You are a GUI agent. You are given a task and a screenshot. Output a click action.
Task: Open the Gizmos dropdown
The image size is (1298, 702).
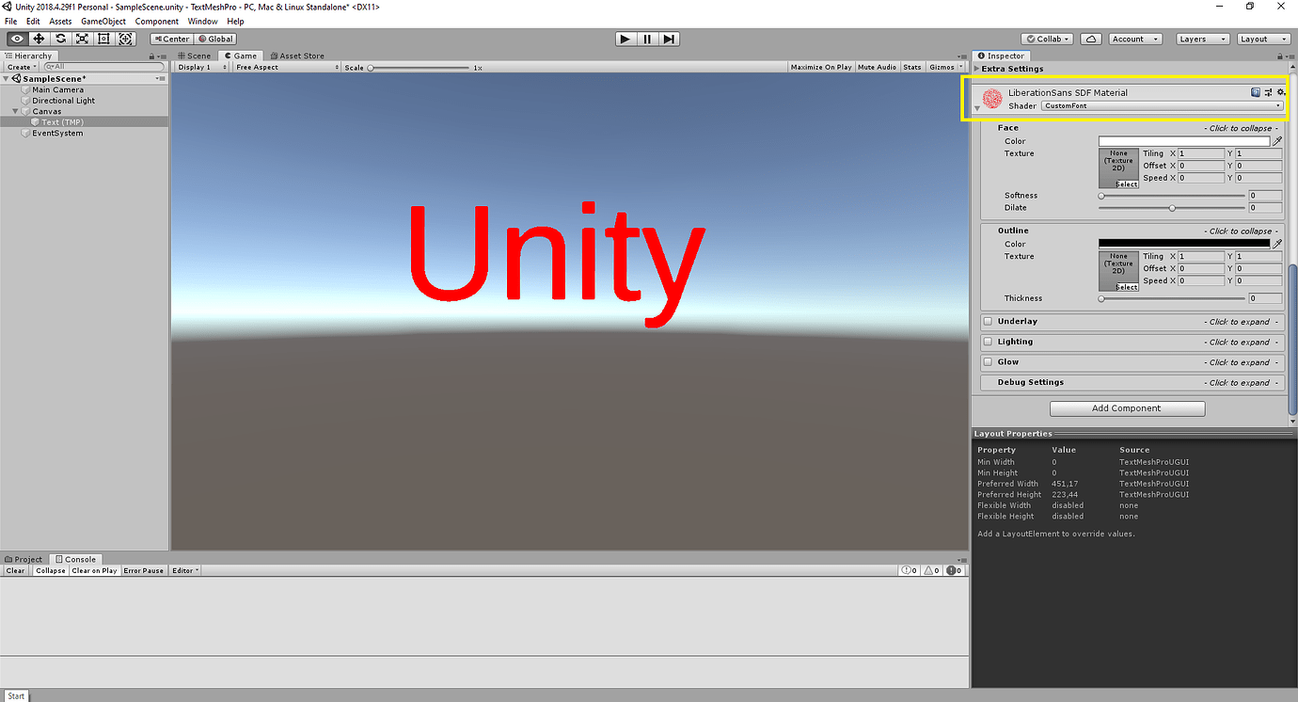click(x=945, y=67)
